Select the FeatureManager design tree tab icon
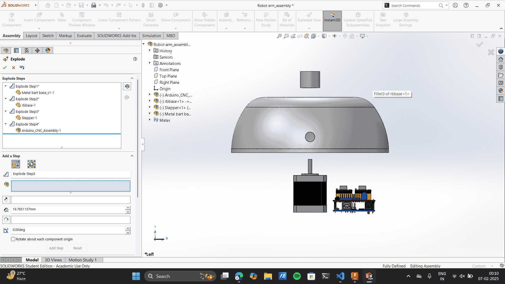505x284 pixels. [6, 50]
